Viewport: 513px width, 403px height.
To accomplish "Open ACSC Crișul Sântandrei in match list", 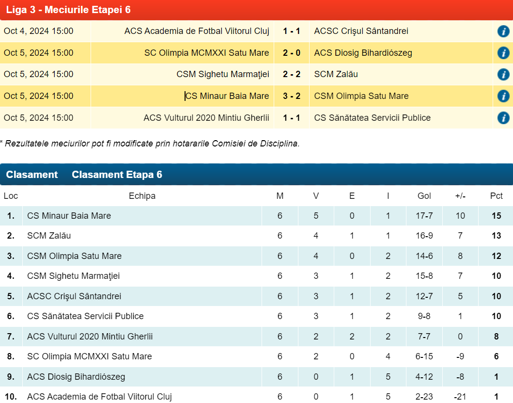I will click(361, 32).
